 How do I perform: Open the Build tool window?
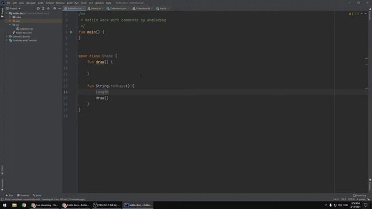point(37,196)
